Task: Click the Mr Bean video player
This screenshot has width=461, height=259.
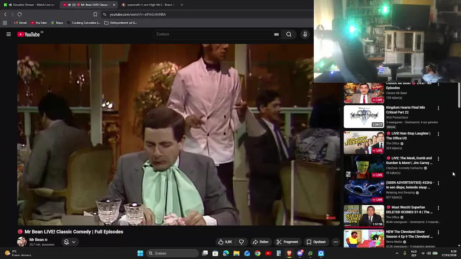Action: (x=179, y=135)
